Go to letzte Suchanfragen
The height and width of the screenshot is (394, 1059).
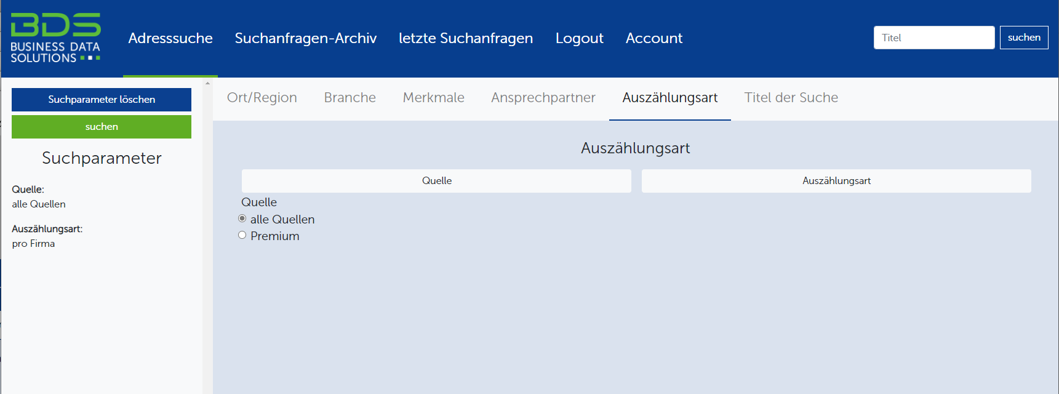[x=465, y=38]
